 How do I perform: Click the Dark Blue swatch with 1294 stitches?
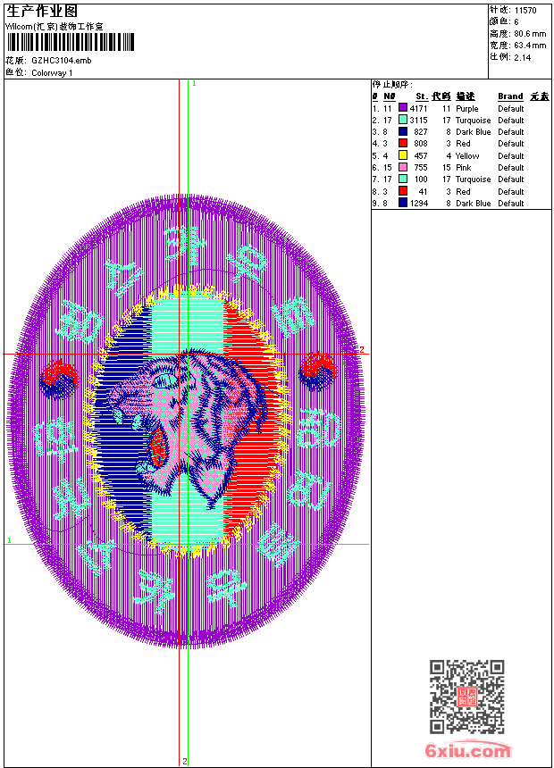(402, 203)
